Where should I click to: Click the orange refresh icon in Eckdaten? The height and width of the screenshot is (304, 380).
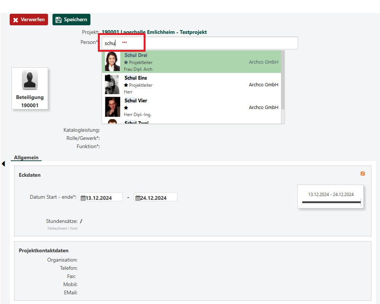tap(363, 174)
